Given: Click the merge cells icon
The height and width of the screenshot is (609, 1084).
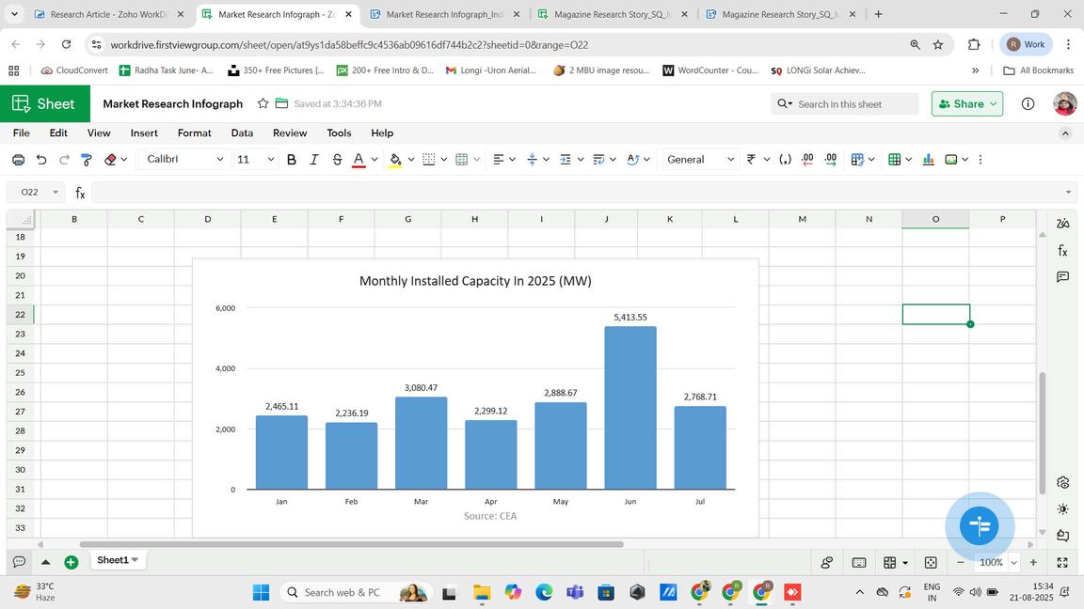Looking at the screenshot, I should coord(462,160).
